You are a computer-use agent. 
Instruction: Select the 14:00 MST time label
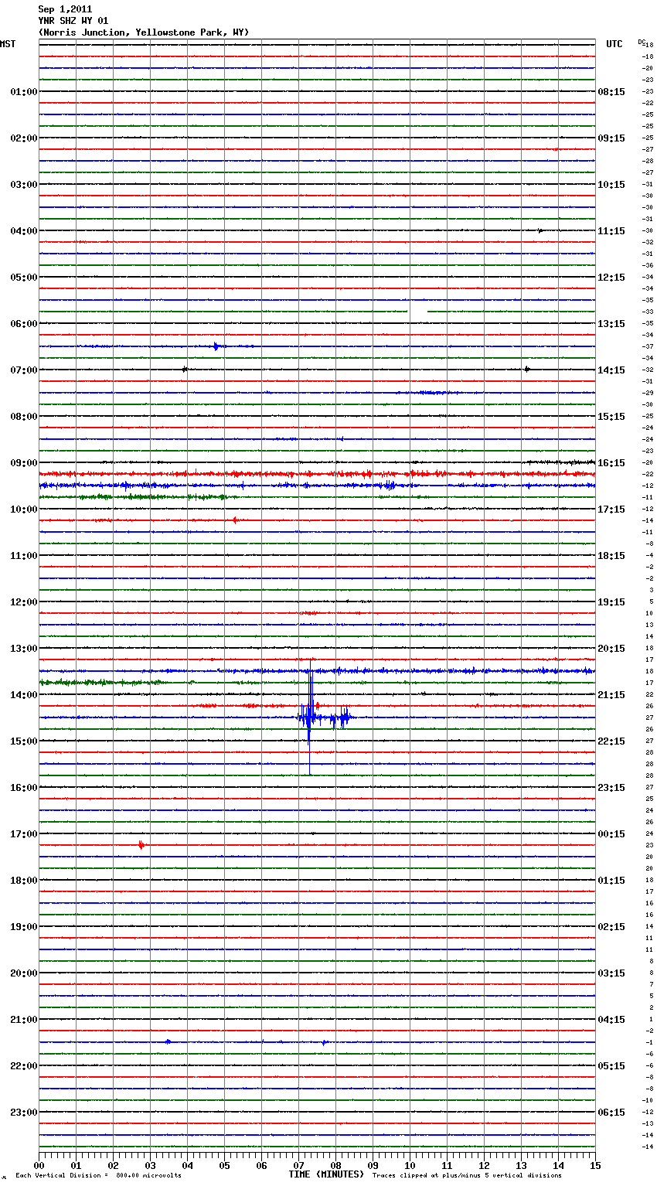[x=23, y=695]
